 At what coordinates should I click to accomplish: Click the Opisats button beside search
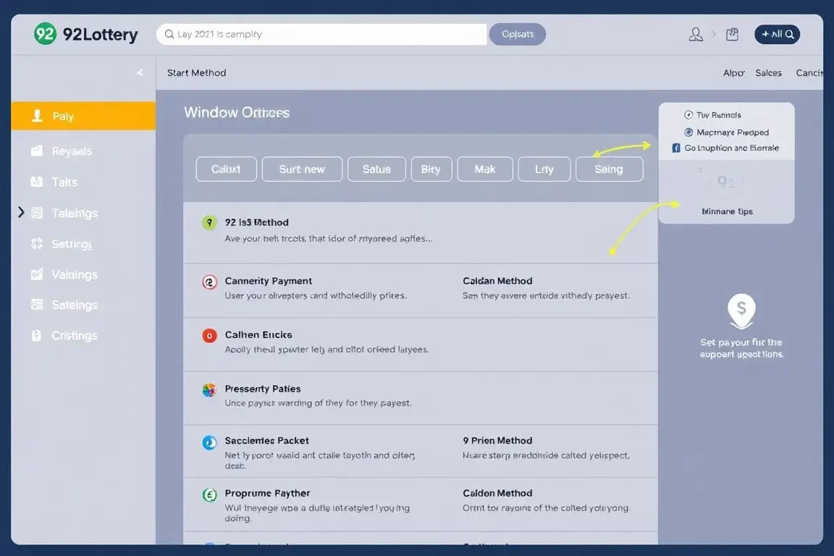(517, 34)
